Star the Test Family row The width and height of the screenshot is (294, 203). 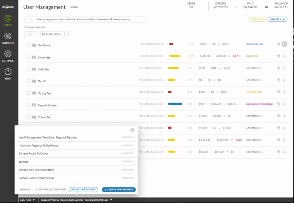[x=279, y=44]
